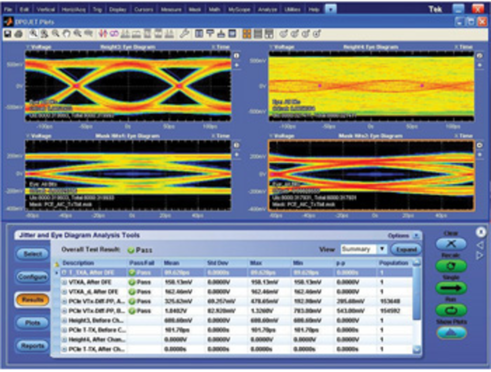Open the Configure side tab

point(32,277)
